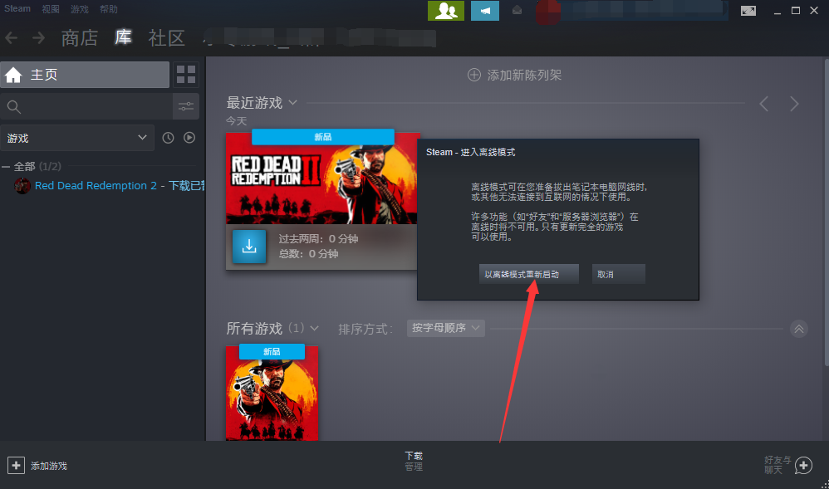Open the 帮助 help menu

click(108, 9)
